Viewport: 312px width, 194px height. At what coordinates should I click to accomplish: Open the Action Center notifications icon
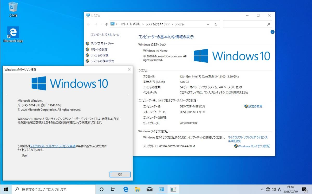[x=304, y=189]
